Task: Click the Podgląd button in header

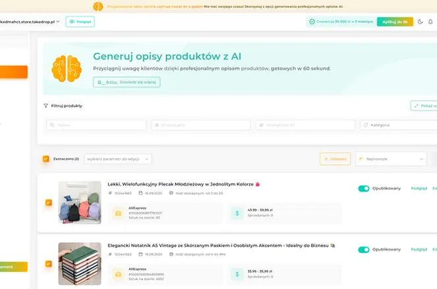Action: tap(80, 22)
